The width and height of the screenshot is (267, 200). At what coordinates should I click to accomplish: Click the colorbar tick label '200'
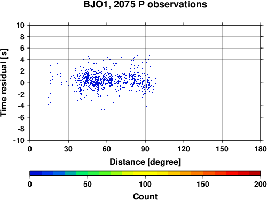(x=261, y=184)
